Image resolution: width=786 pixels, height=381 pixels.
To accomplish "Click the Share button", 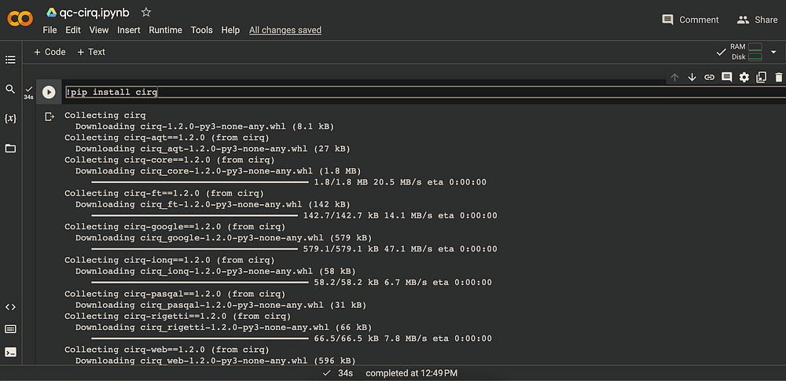I will 757,20.
